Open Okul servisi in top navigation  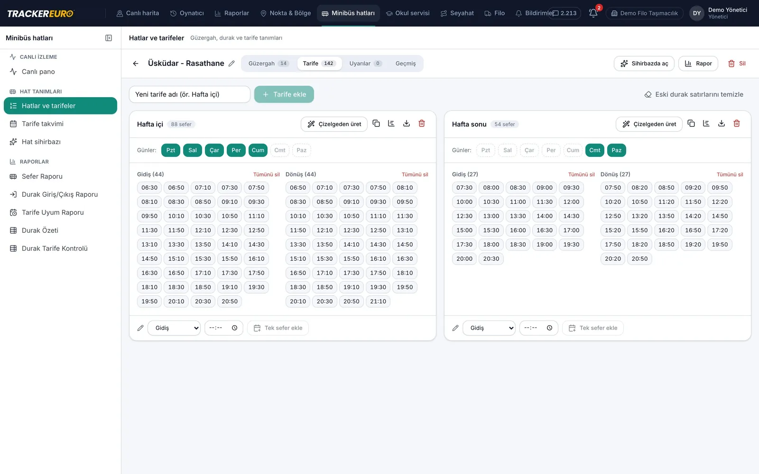[408, 13]
